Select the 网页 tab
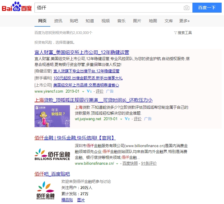 [x=42, y=21]
